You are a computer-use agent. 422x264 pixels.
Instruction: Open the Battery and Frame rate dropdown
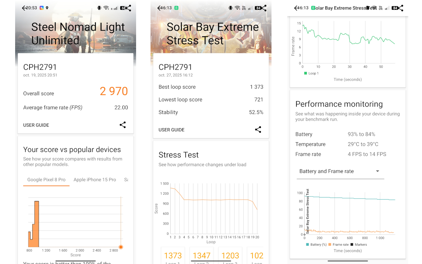tap(340, 171)
